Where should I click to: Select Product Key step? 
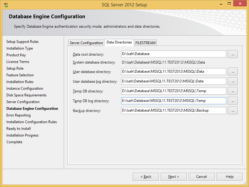16,55
